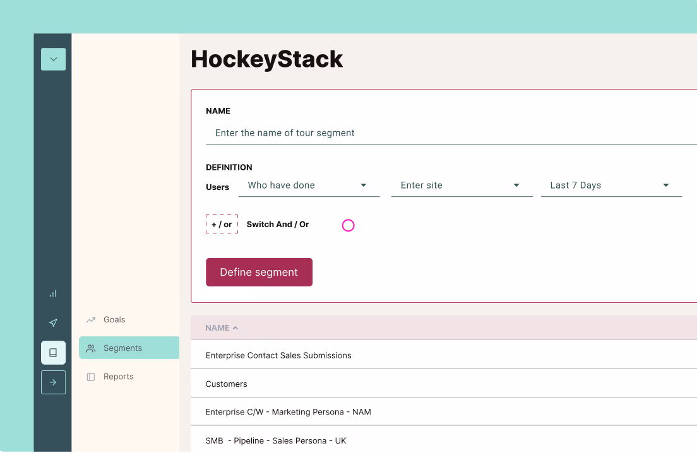This screenshot has height=453, width=697.
Task: Select Enterprise Contact Sales Submissions row
Action: tap(444, 355)
